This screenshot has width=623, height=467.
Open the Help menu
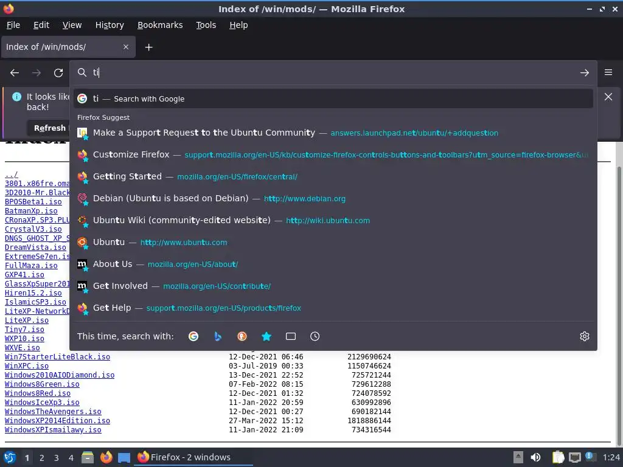click(x=238, y=25)
